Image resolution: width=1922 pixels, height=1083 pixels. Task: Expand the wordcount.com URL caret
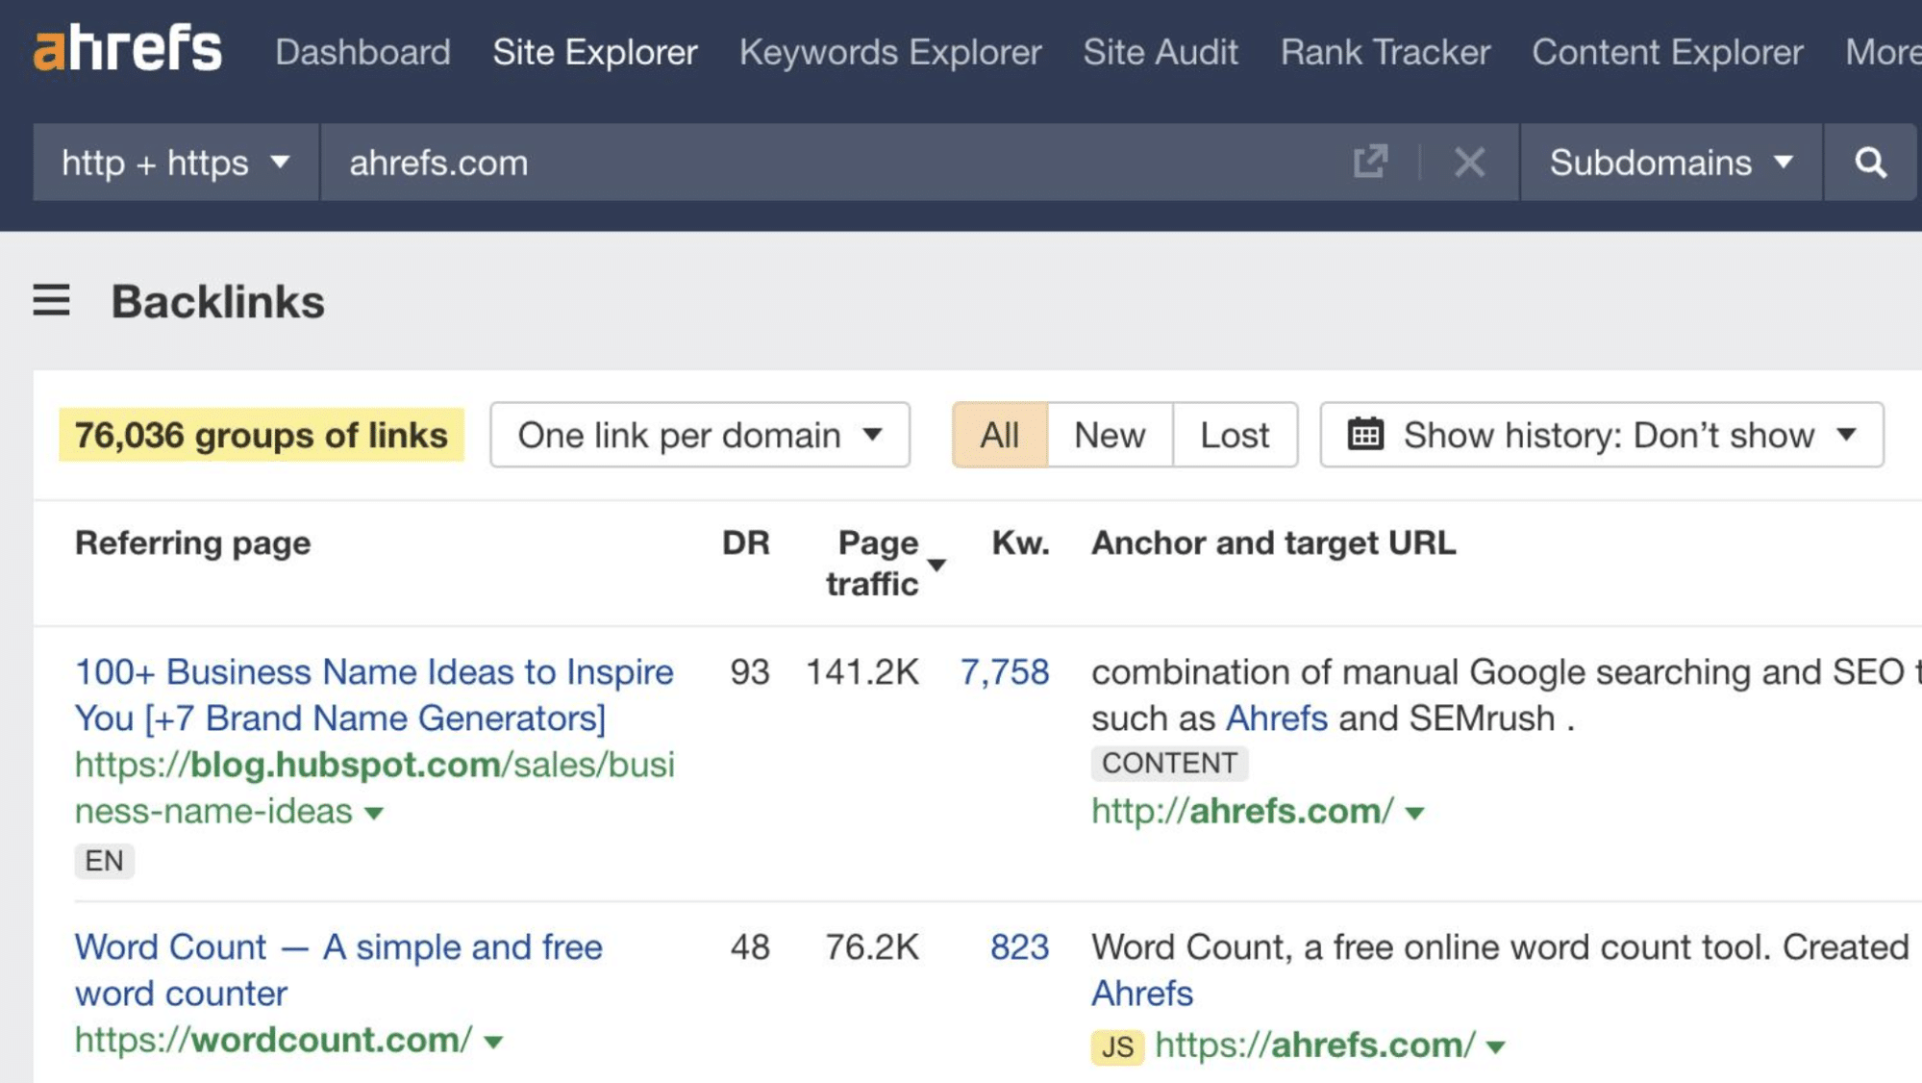(x=493, y=1043)
